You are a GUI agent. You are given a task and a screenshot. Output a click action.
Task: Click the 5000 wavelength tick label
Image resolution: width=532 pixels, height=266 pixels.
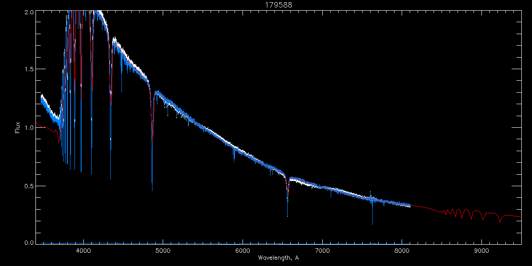(163, 250)
